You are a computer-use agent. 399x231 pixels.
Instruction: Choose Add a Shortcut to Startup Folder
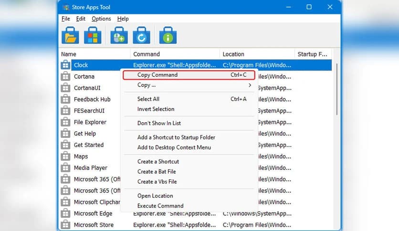tap(189, 137)
